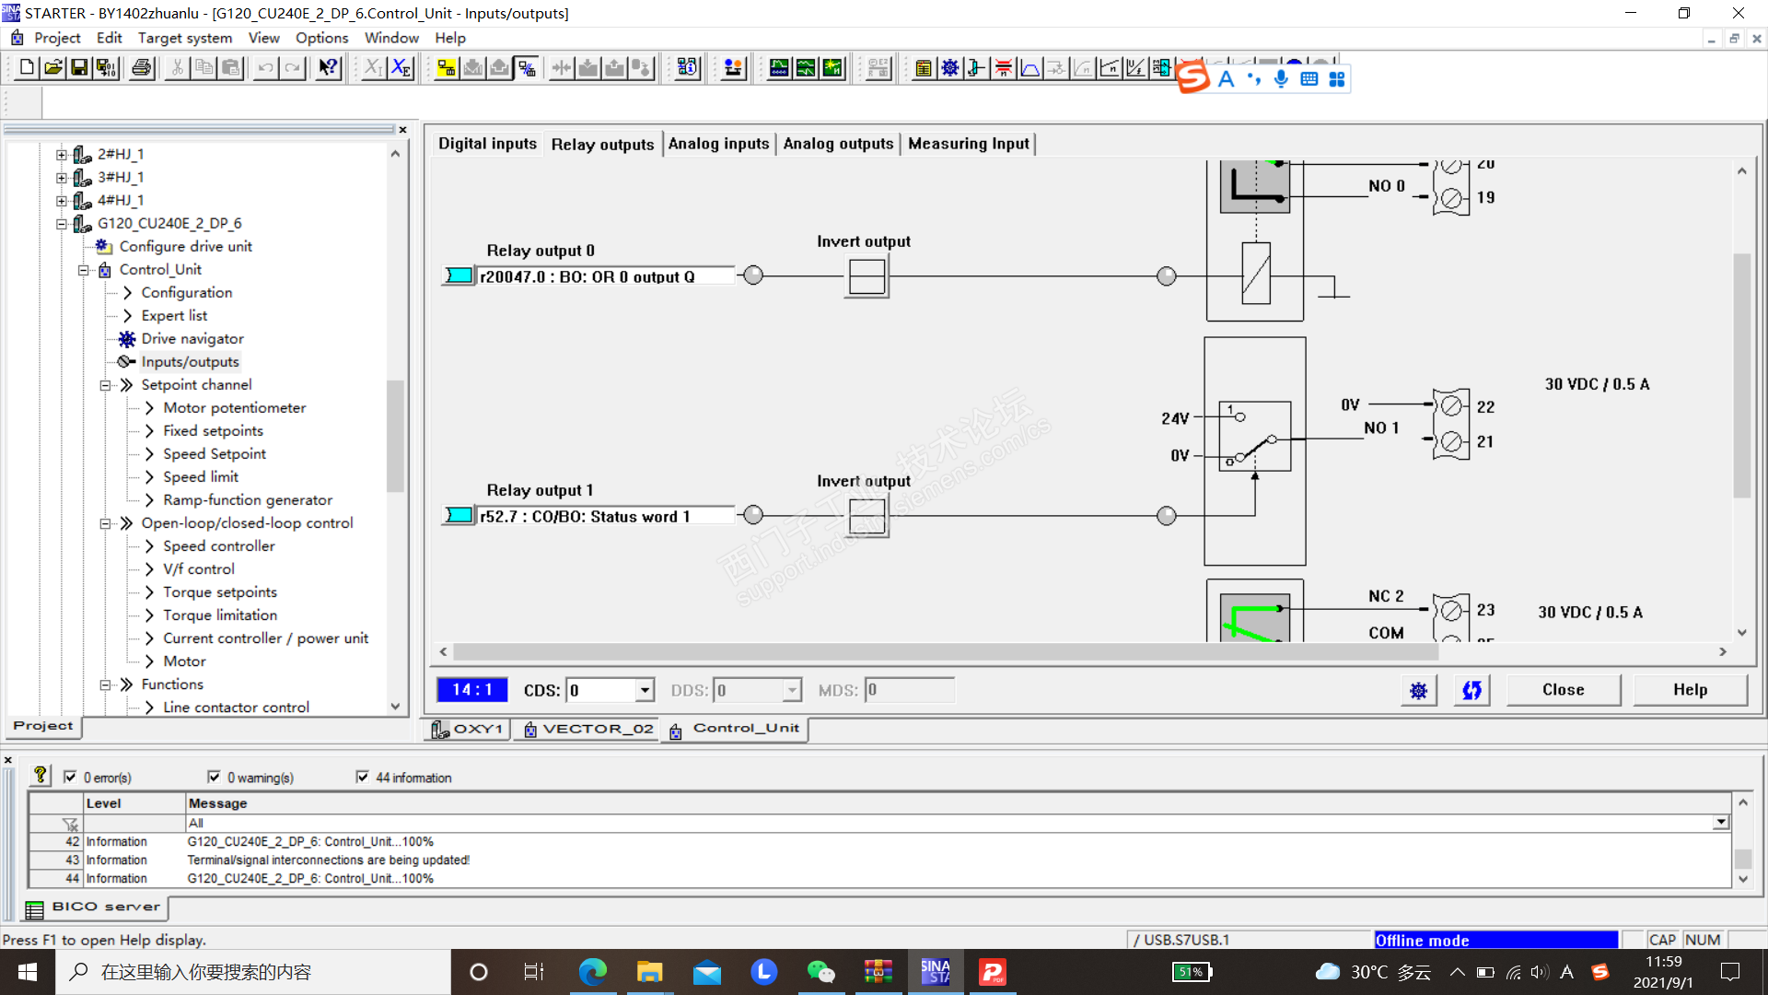Click the Invert output box for Relay output 0
The height and width of the screenshot is (995, 1768).
coord(866,276)
